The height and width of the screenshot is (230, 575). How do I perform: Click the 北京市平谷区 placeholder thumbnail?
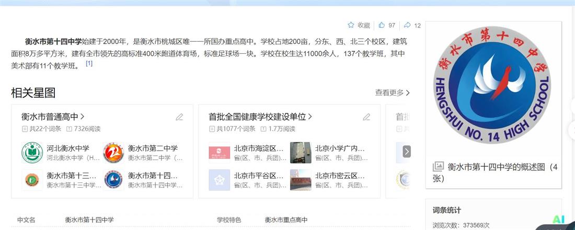tap(220, 180)
